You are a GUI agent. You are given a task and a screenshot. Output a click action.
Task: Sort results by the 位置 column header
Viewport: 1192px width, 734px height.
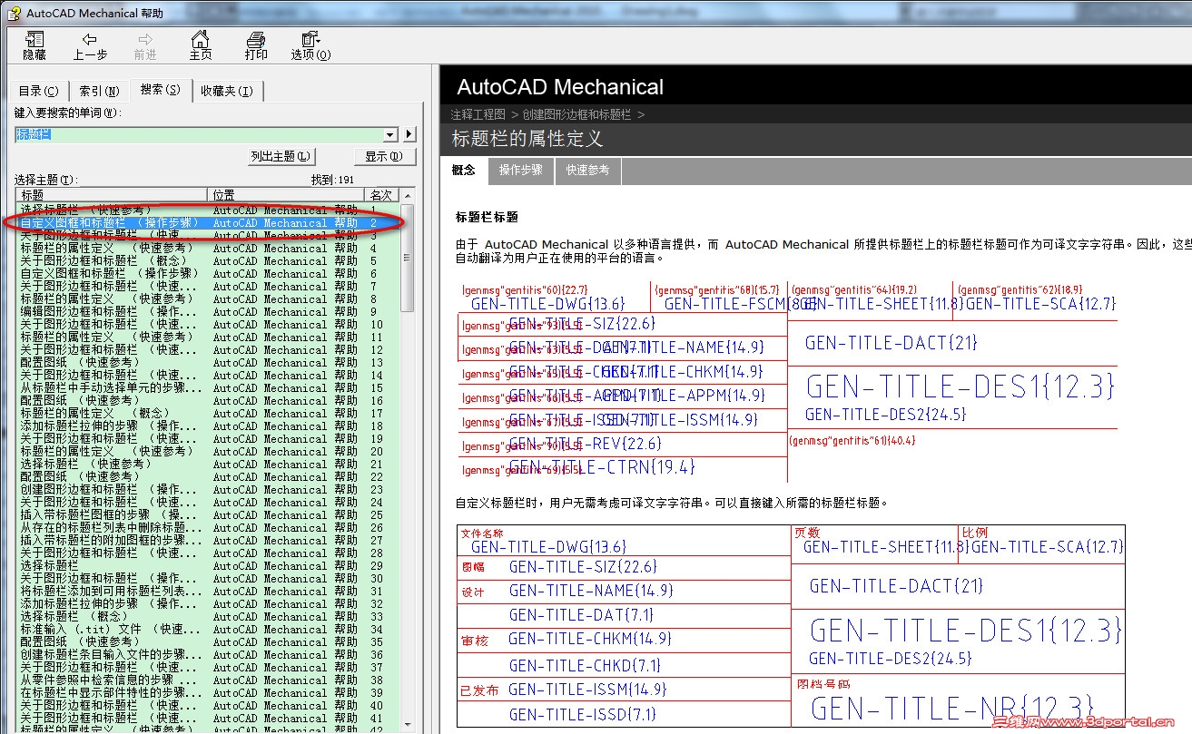click(287, 195)
